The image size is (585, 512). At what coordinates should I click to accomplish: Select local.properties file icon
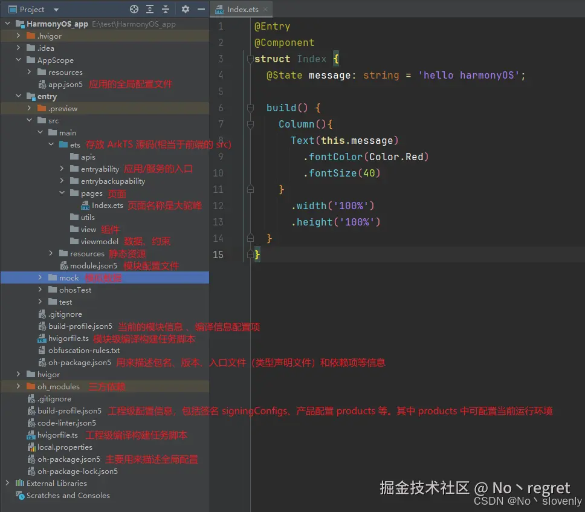31,447
